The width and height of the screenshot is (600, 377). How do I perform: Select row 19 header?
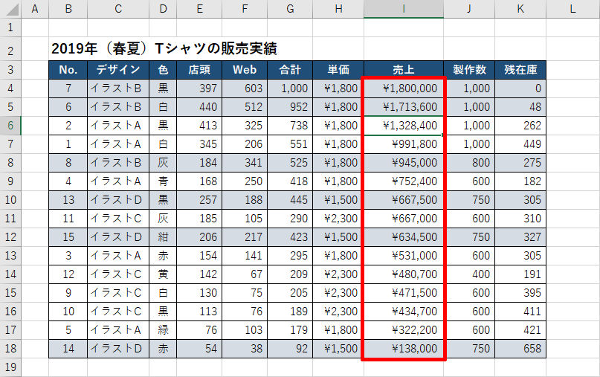point(10,367)
